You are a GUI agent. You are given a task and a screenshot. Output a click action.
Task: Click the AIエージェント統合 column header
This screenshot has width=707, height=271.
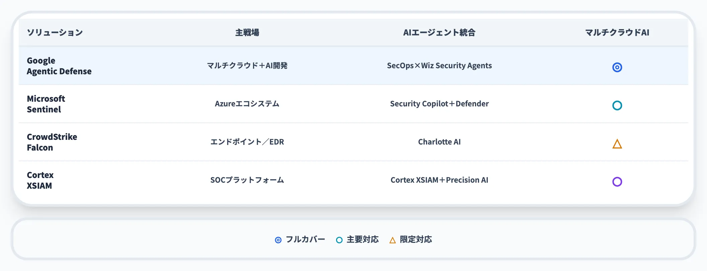coord(439,32)
